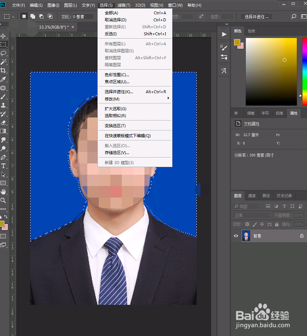Choose 反选(I) from Select menu
Image resolution: width=307 pixels, height=336 pixels.
click(135, 34)
